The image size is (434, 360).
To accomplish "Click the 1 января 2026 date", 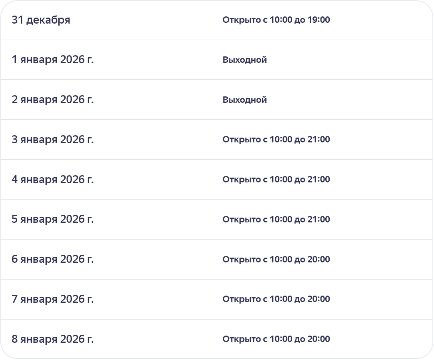I will 52,60.
